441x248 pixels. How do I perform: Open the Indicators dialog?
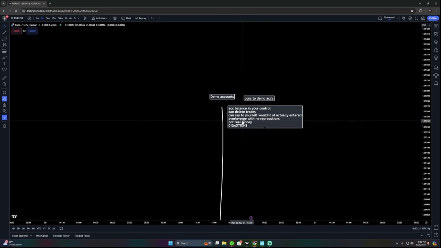(99, 18)
